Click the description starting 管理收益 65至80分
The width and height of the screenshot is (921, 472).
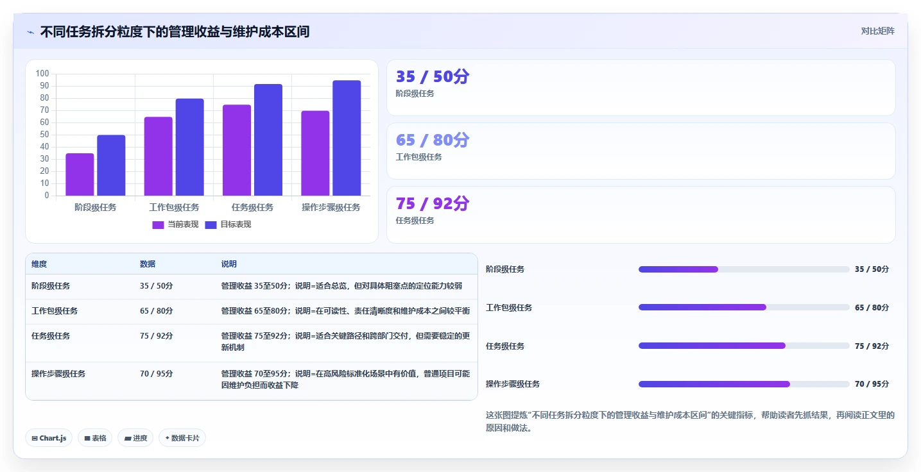345,311
